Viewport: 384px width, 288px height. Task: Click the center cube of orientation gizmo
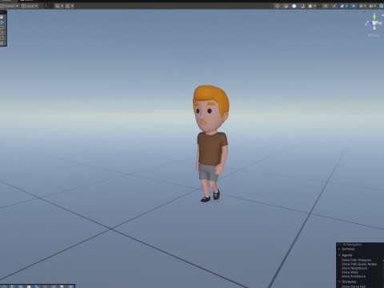tap(374, 23)
